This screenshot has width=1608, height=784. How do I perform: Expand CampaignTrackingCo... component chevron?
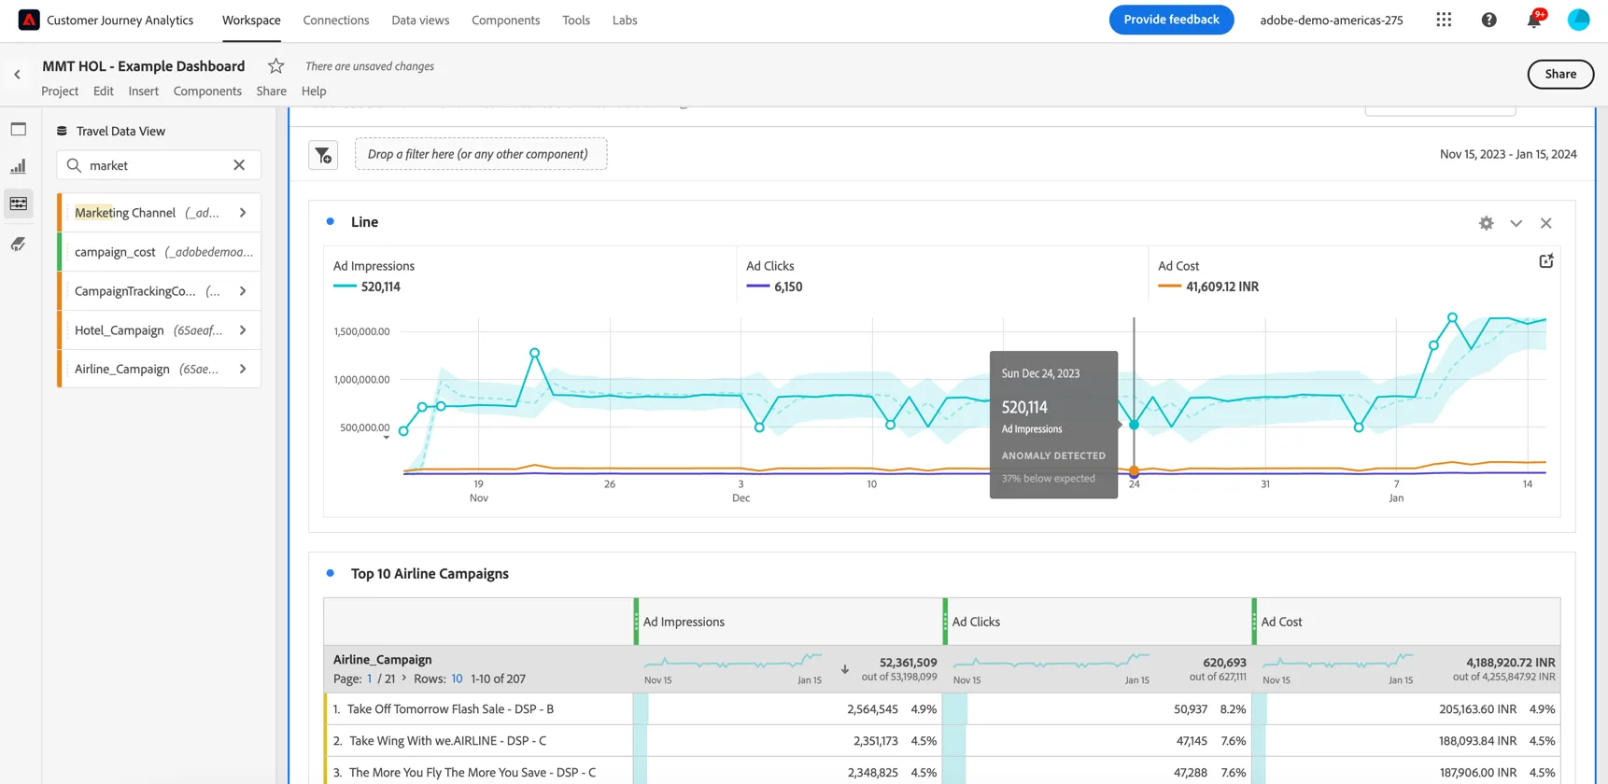pos(243,291)
